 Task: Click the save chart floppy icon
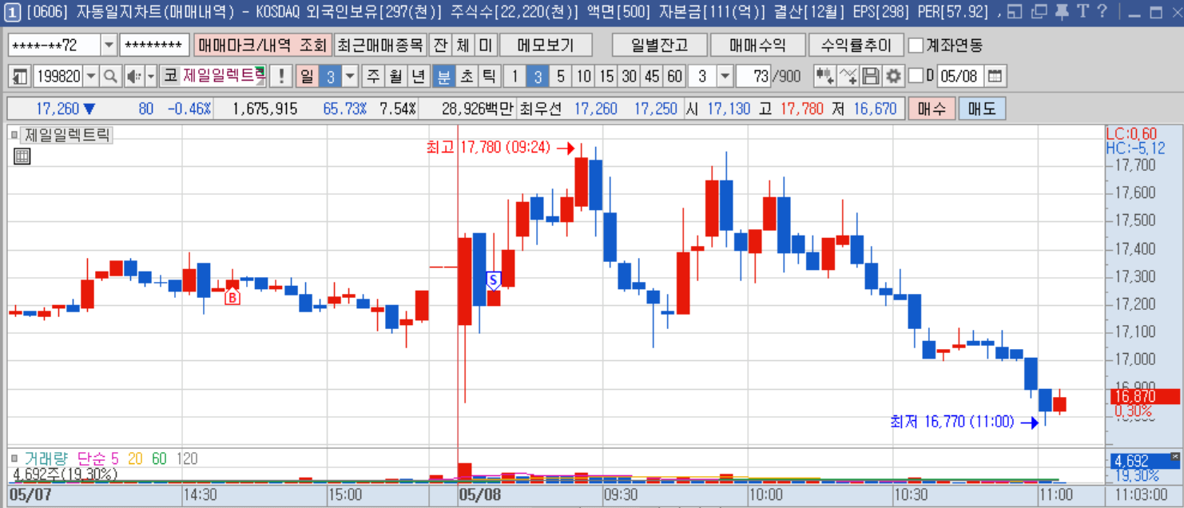pyautogui.click(x=871, y=77)
